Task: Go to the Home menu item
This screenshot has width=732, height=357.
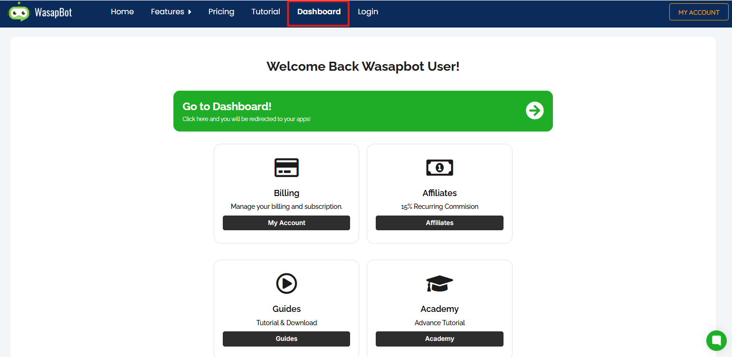Action: click(x=122, y=12)
